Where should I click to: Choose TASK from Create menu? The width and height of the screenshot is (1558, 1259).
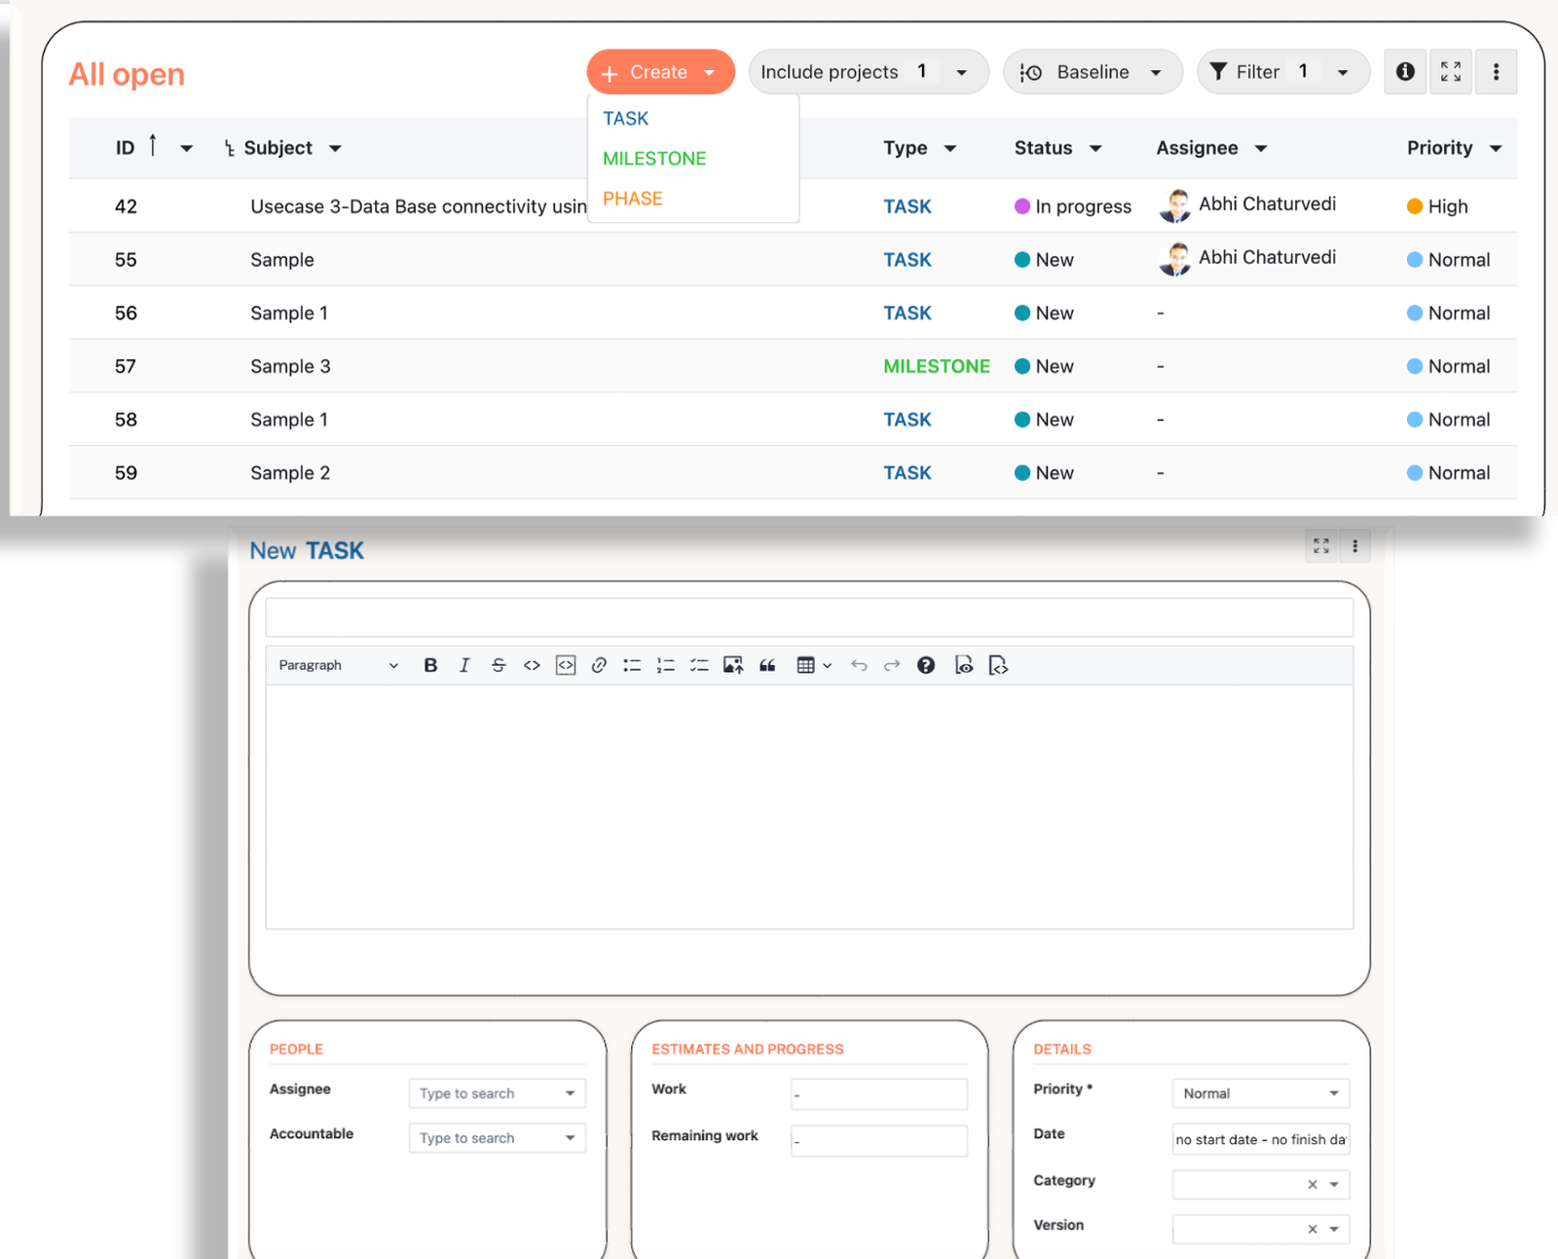click(x=625, y=119)
